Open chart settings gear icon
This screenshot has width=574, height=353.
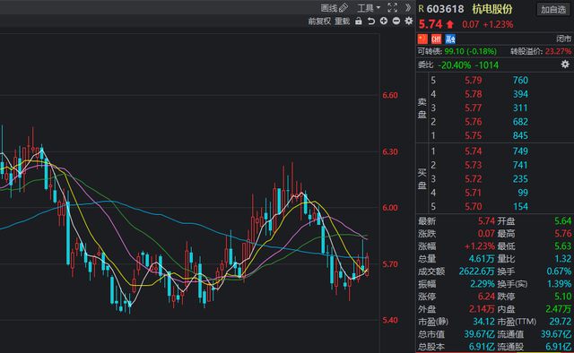(409, 22)
